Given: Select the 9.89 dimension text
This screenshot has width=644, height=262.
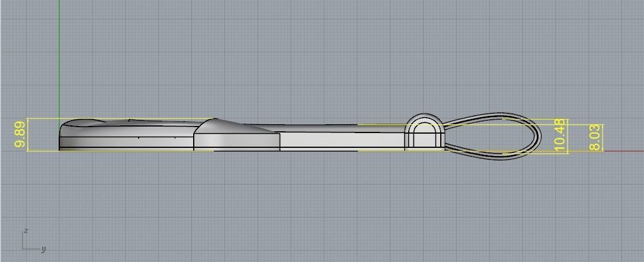Looking at the screenshot, I should point(21,135).
